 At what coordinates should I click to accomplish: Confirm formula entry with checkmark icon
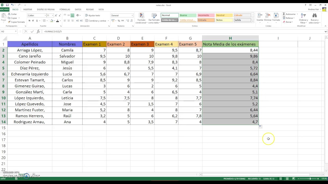pyautogui.click(x=32, y=31)
